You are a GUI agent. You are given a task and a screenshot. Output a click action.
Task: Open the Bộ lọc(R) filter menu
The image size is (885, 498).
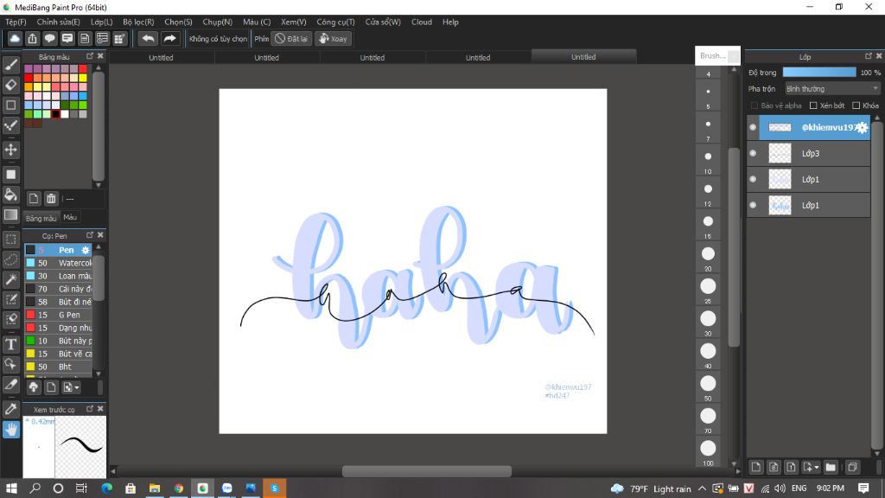pyautogui.click(x=138, y=22)
